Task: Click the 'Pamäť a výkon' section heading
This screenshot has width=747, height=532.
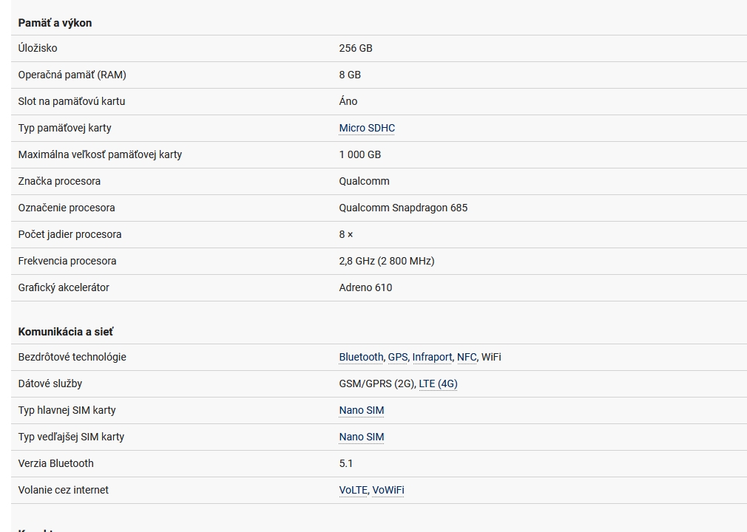Action: click(x=55, y=23)
